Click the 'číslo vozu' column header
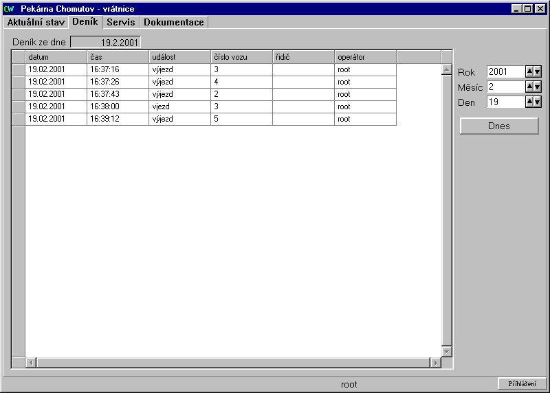 point(241,57)
